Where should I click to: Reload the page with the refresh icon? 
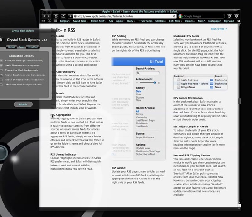tap(174, 16)
